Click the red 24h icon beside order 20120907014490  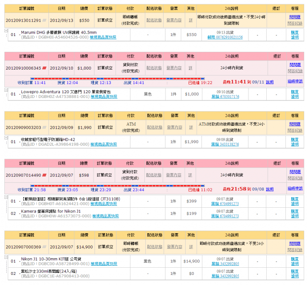click(44, 175)
